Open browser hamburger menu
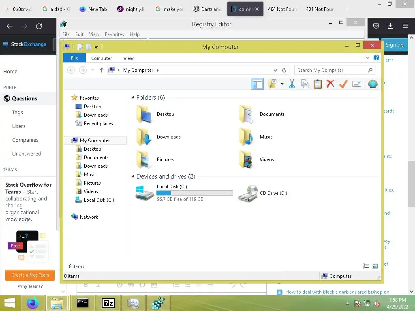Screen dimensions: 415x311 click(405, 26)
